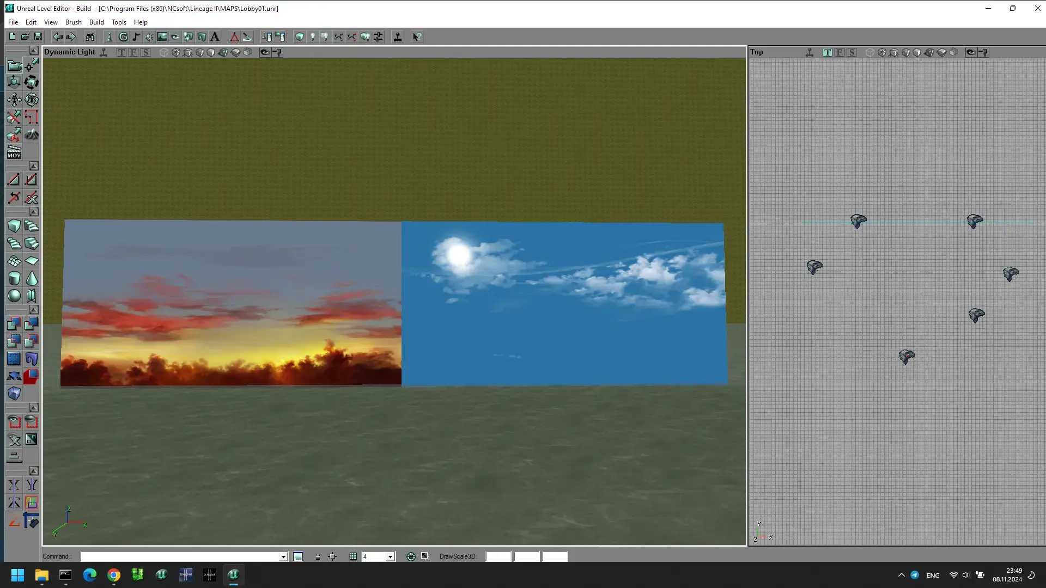
Task: Toggle eye visibility button in Top viewport
Action: coord(971,52)
